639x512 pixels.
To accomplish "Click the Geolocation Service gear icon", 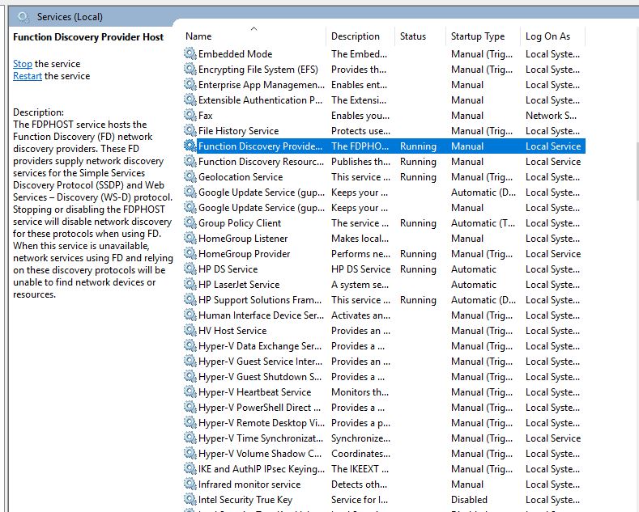I will click(190, 177).
